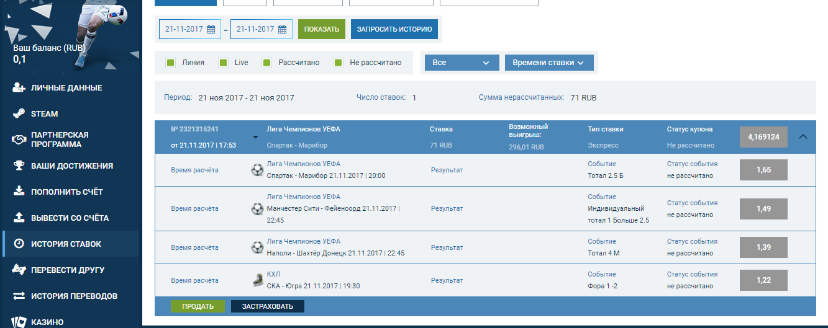Toggle the Live checkbox filter
The image size is (828, 328).
click(x=222, y=63)
